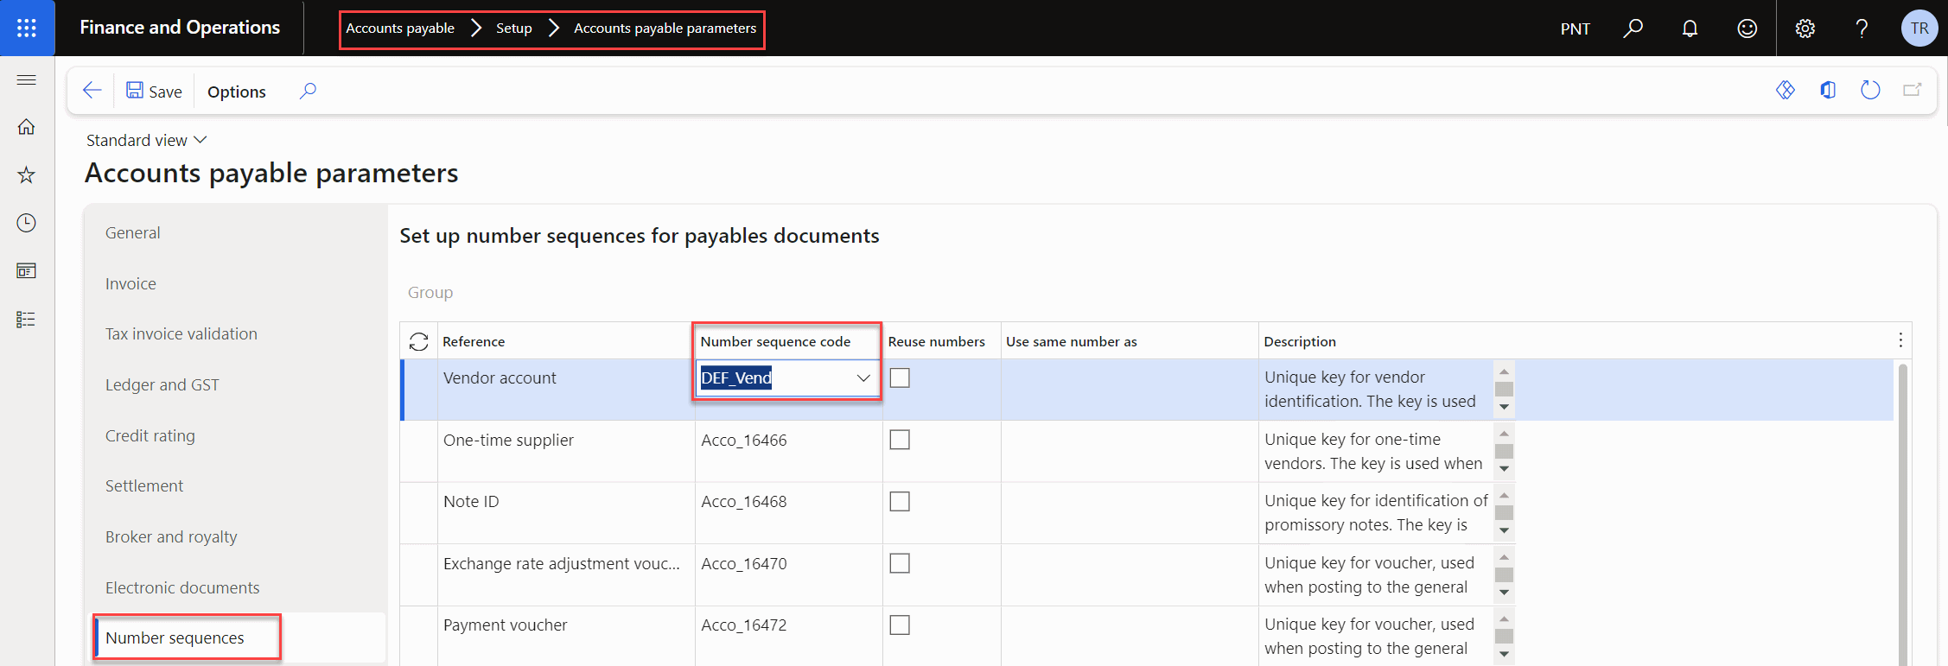The image size is (1948, 666).
Task: Open the Invoice tab
Action: [x=131, y=283]
